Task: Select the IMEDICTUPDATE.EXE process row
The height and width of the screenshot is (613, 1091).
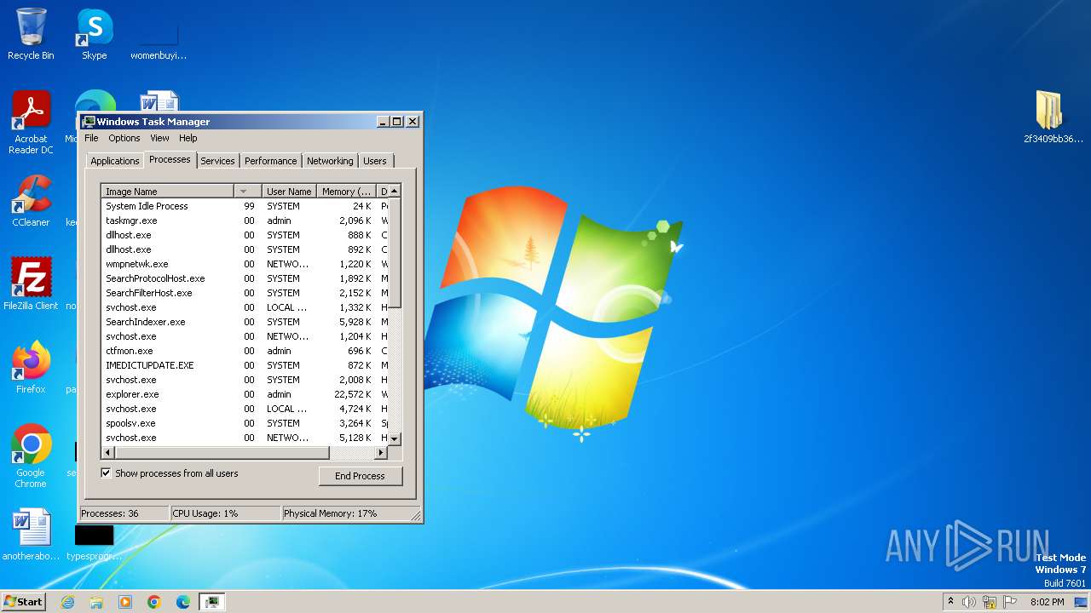Action: click(x=245, y=365)
